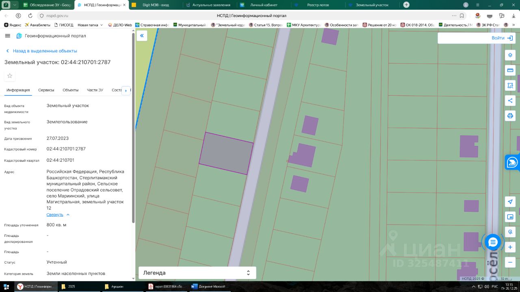This screenshot has width=520, height=292.
Task: Go back to Назад в выделенные объекты
Action: 42,51
